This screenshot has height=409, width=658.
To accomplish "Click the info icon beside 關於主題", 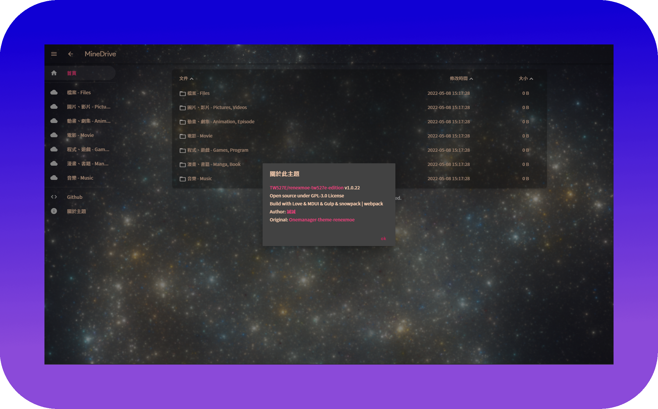I will coord(54,211).
